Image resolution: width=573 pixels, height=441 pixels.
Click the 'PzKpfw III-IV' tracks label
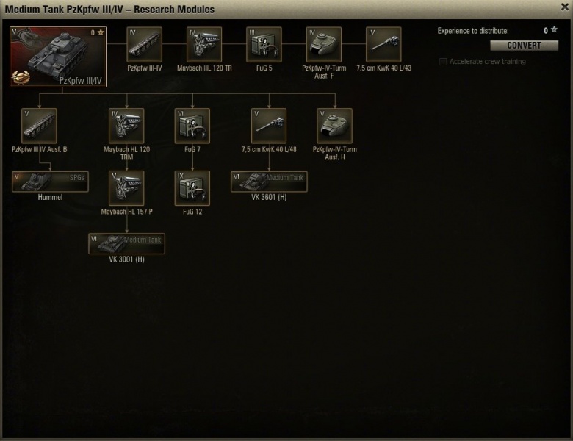tap(144, 68)
